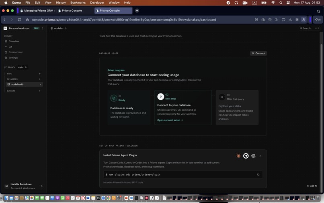Open the File menu
Viewport: 324px width, 203px height.
tap(28, 2)
